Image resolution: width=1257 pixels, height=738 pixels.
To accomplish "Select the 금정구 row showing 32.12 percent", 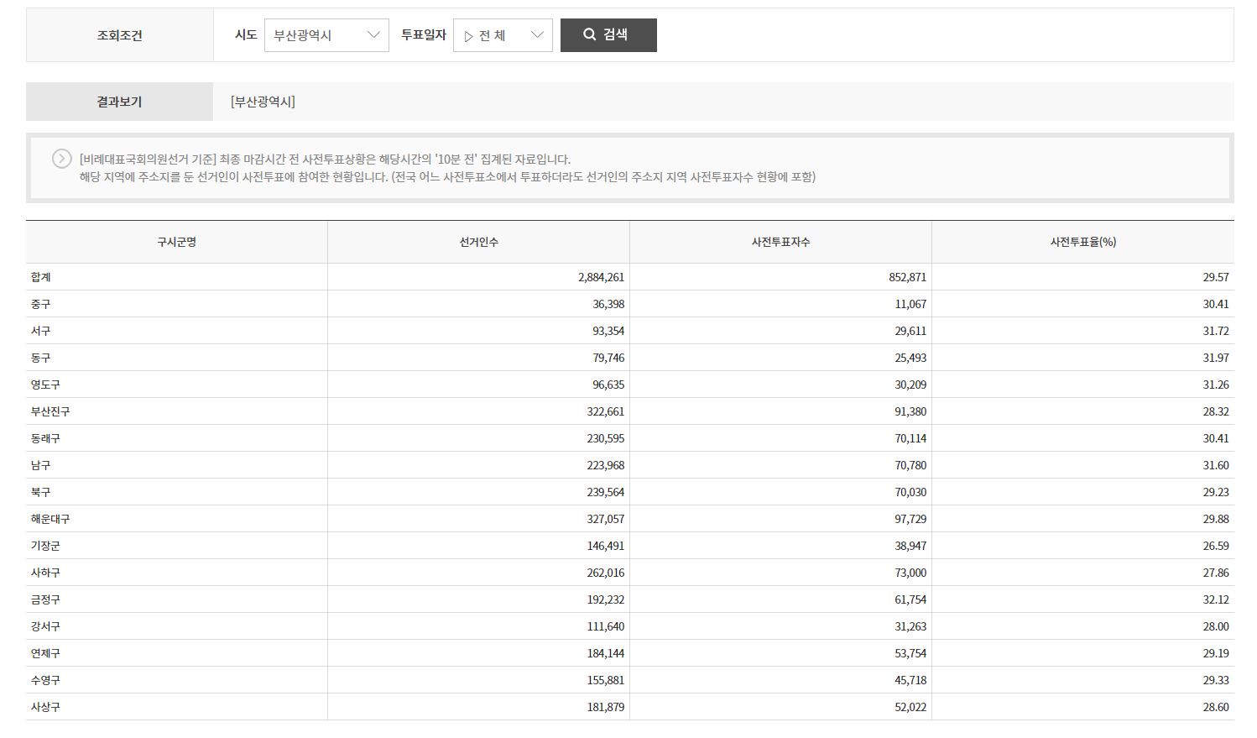I will pos(176,599).
